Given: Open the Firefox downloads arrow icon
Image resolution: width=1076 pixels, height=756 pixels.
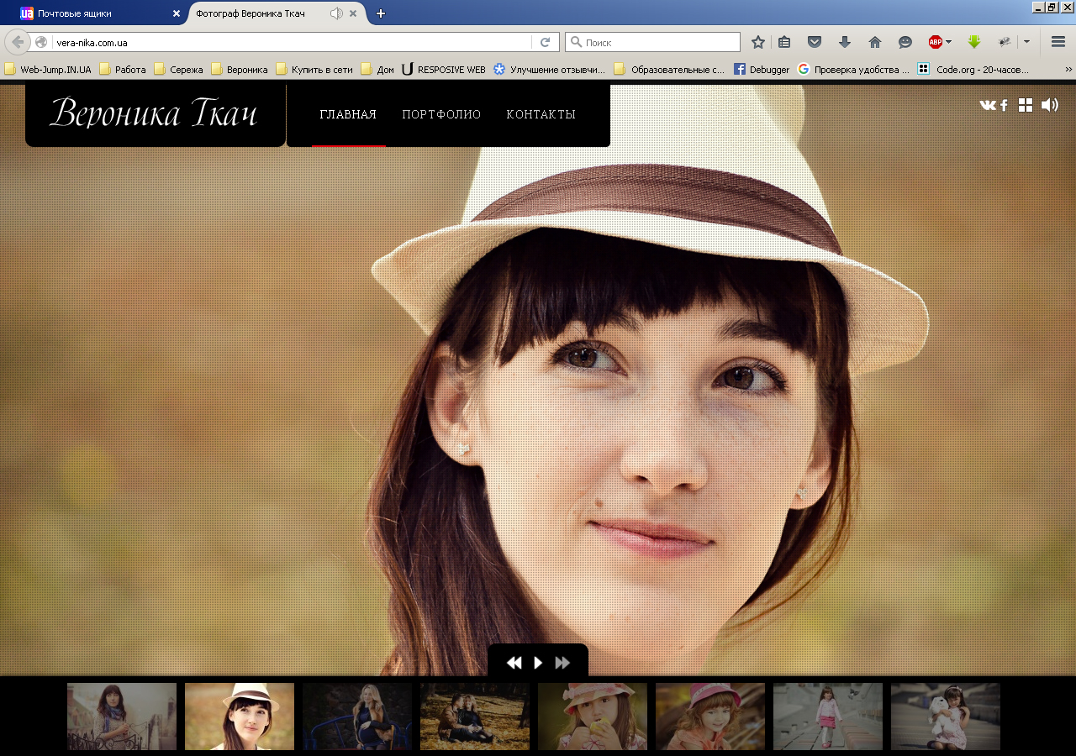Looking at the screenshot, I should 845,42.
